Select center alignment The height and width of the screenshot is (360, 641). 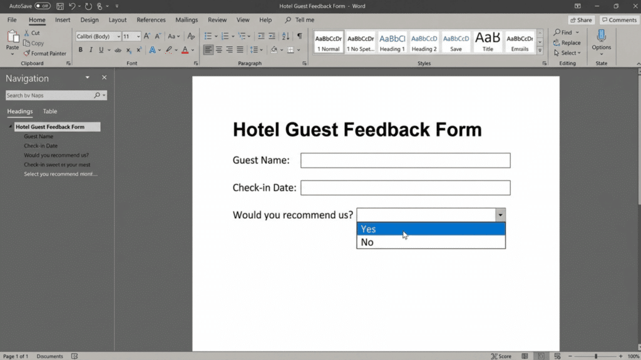[220, 49]
